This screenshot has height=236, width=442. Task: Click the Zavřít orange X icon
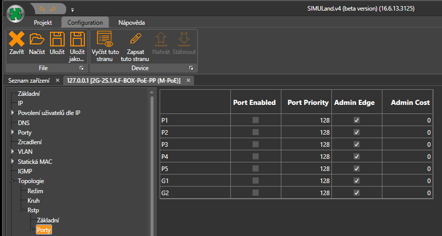coord(17,39)
